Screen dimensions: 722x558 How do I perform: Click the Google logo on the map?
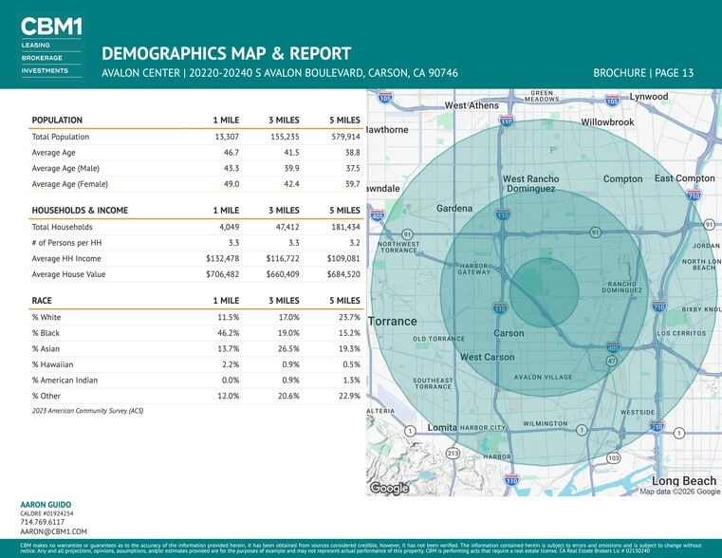pos(388,488)
